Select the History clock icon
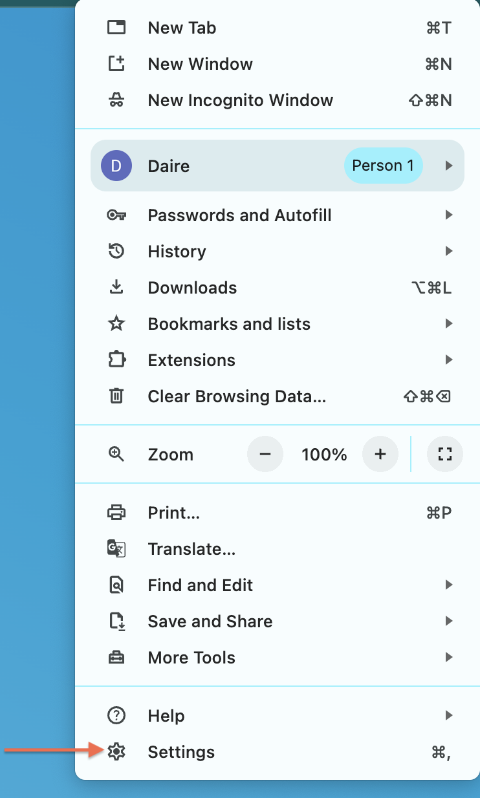This screenshot has width=480, height=798. pyautogui.click(x=116, y=251)
